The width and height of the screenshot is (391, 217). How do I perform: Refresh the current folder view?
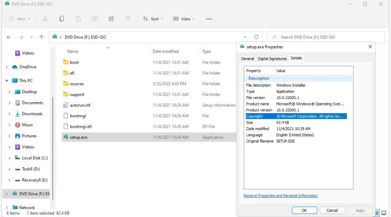pyautogui.click(x=257, y=37)
